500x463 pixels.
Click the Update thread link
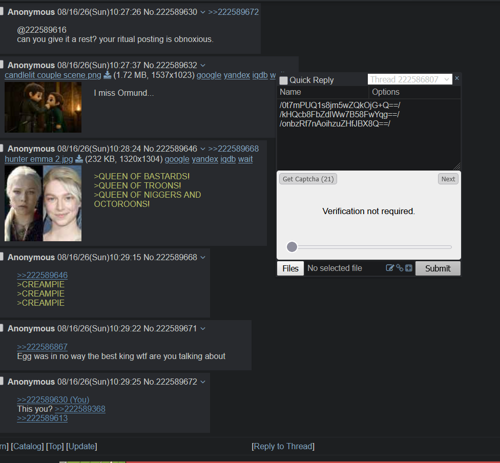81,446
